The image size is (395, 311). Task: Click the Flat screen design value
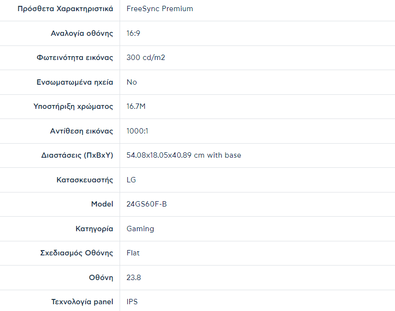coord(133,253)
